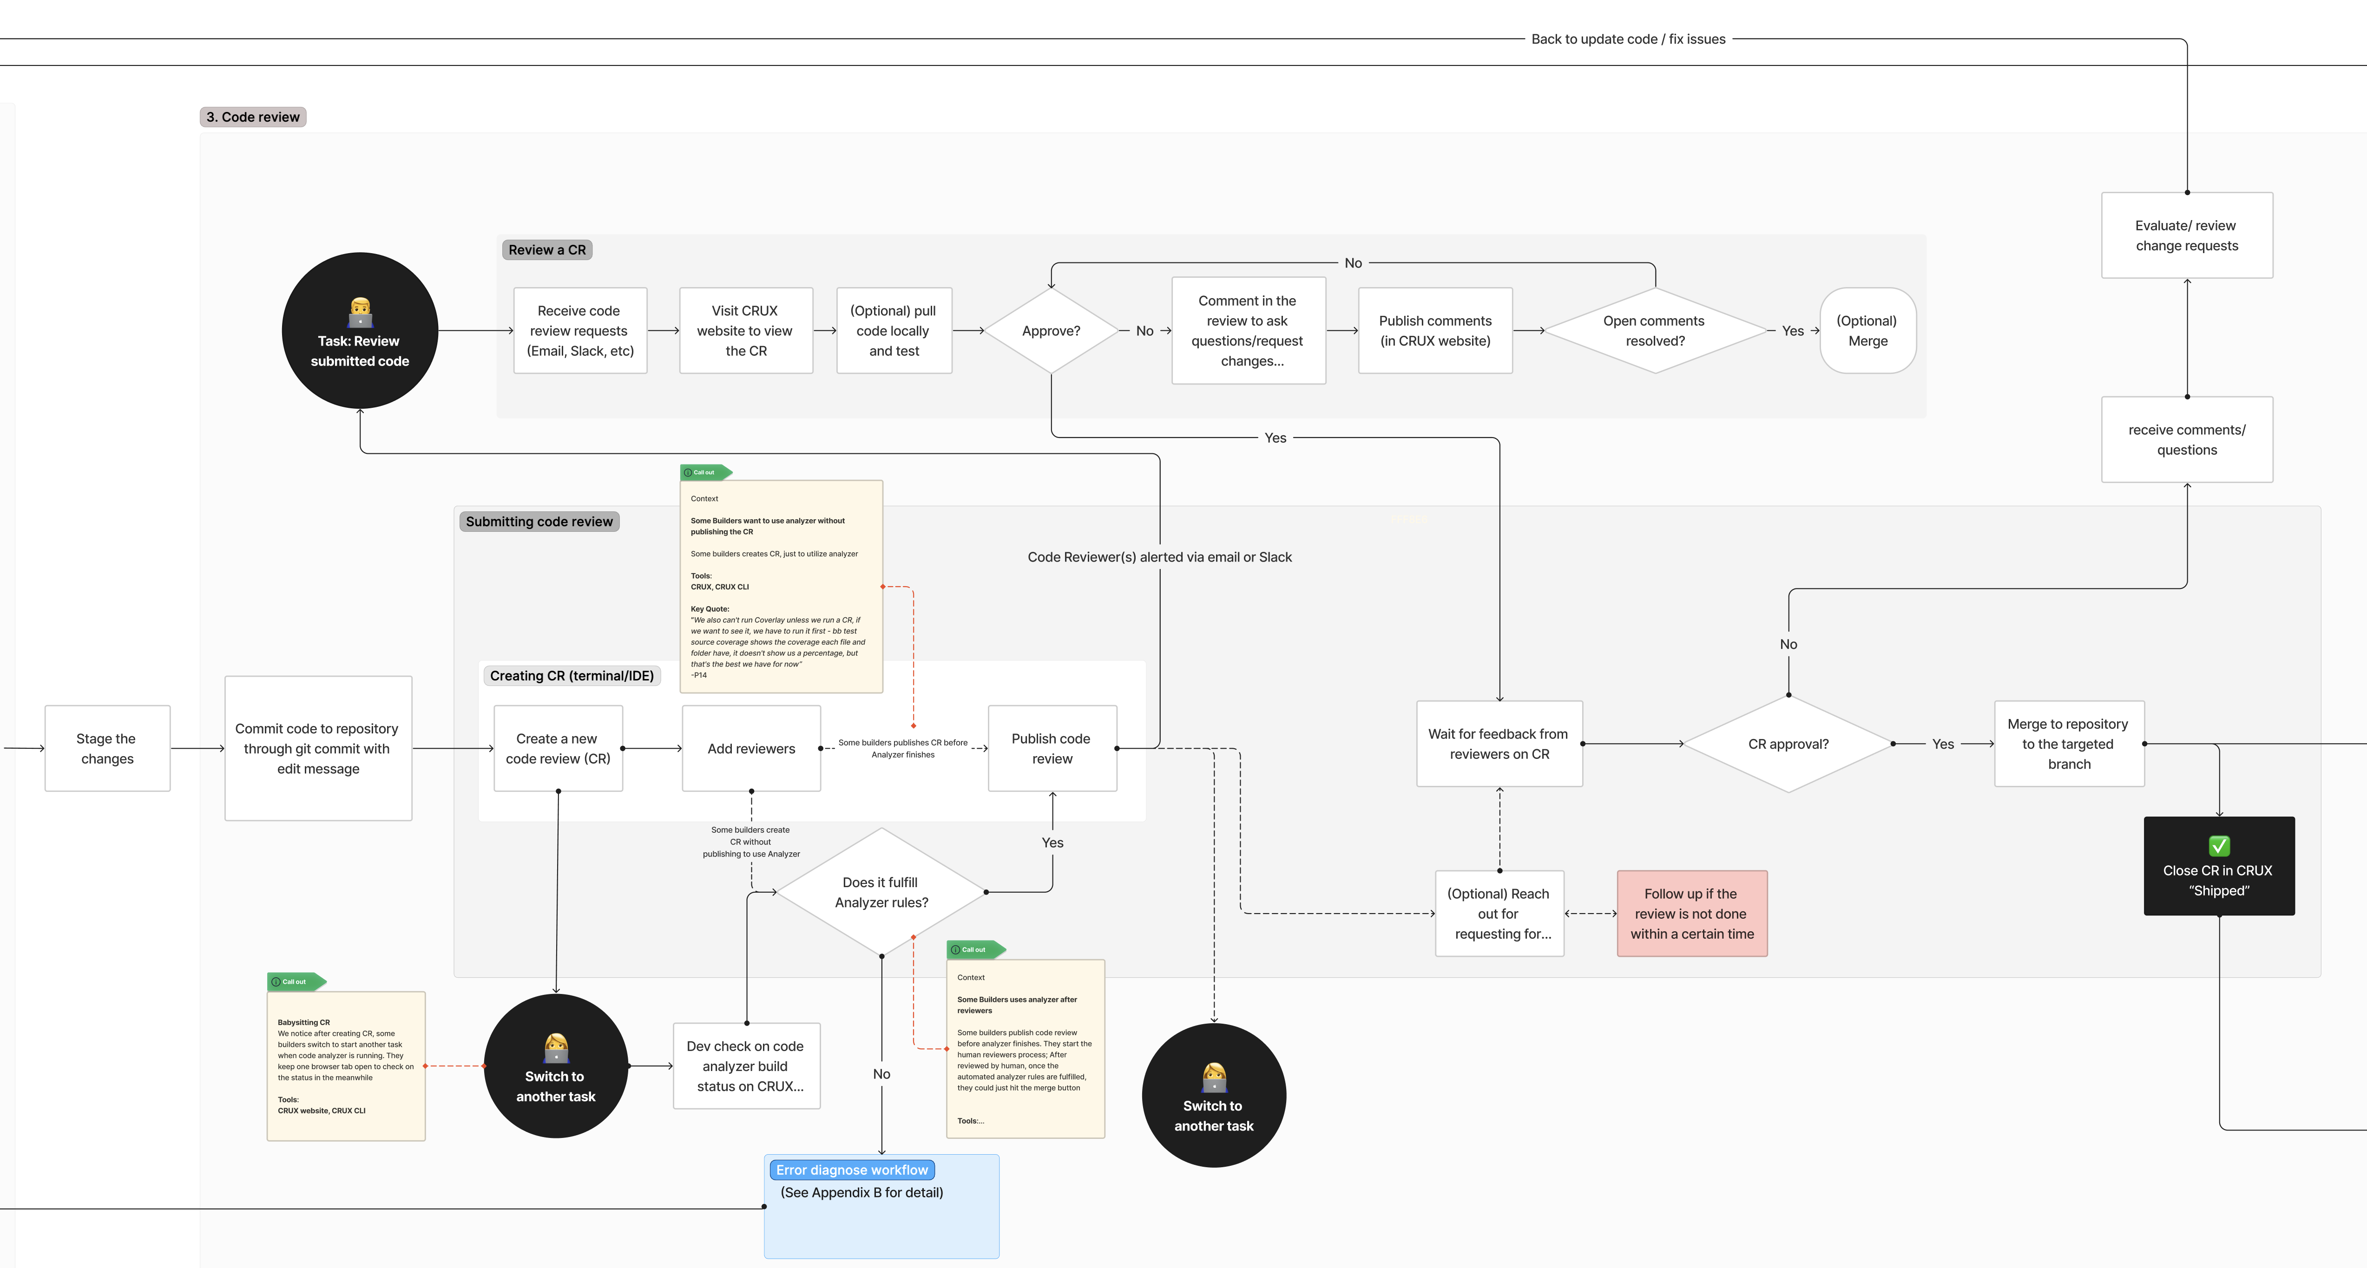The image size is (2367, 1268).
Task: Open the 3. Code review section header
Action: point(253,117)
